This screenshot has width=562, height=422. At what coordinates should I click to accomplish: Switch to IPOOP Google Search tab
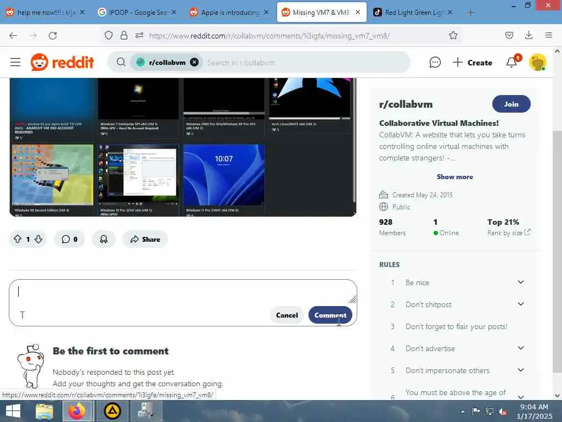pyautogui.click(x=137, y=12)
